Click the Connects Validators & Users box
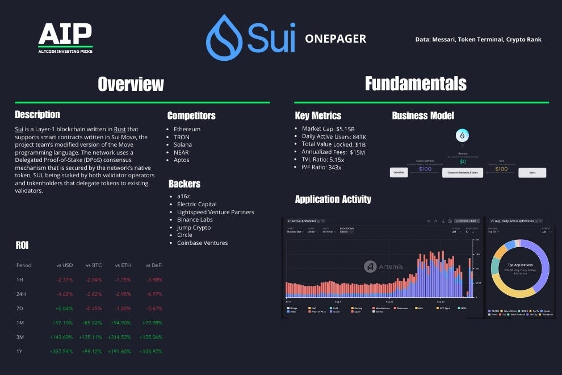Viewport: 562px width, 375px height. (462, 173)
